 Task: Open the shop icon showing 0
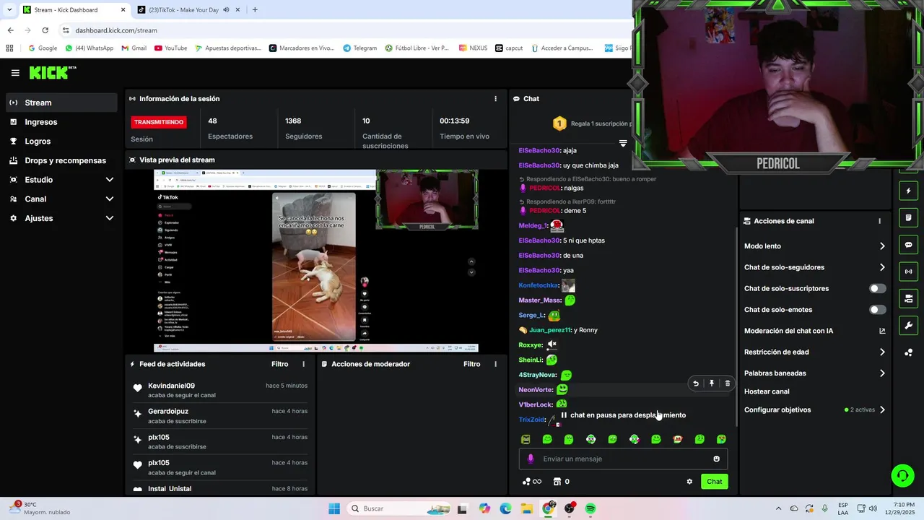562,482
